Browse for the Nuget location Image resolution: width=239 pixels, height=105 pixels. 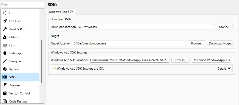[197, 43]
